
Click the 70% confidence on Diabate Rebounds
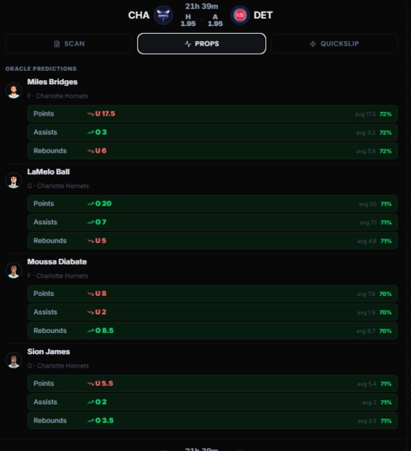click(385, 331)
